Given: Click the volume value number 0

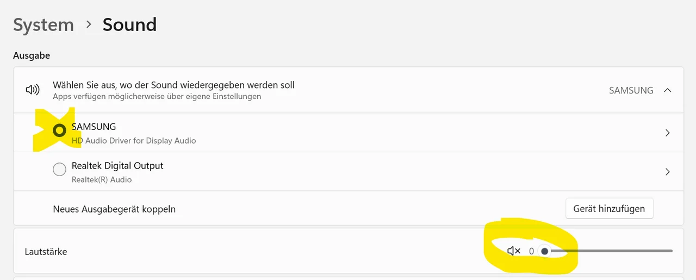Looking at the screenshot, I should click(x=531, y=252).
